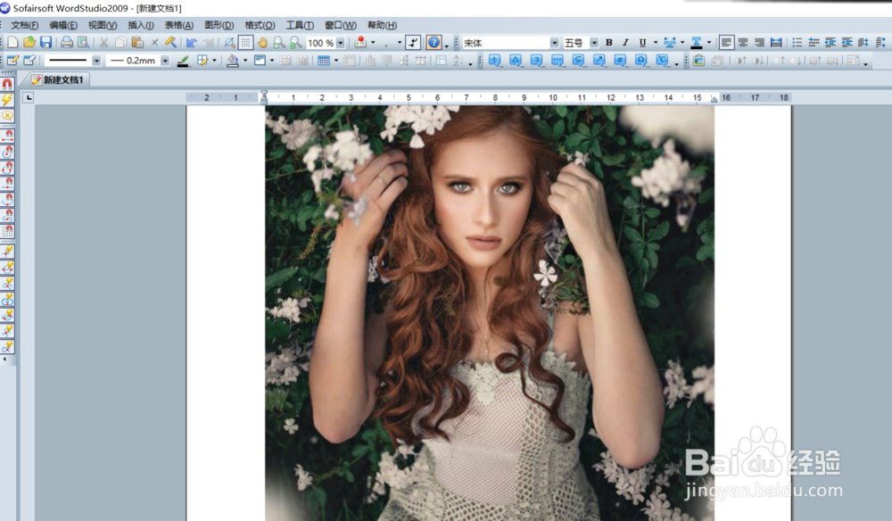Open the 格式(O) menu

(260, 25)
